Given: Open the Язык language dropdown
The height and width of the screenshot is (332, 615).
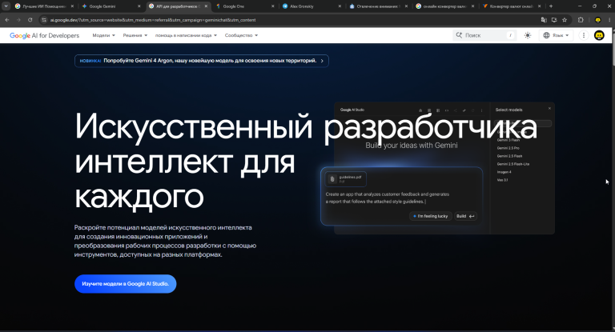Looking at the screenshot, I should point(556,35).
